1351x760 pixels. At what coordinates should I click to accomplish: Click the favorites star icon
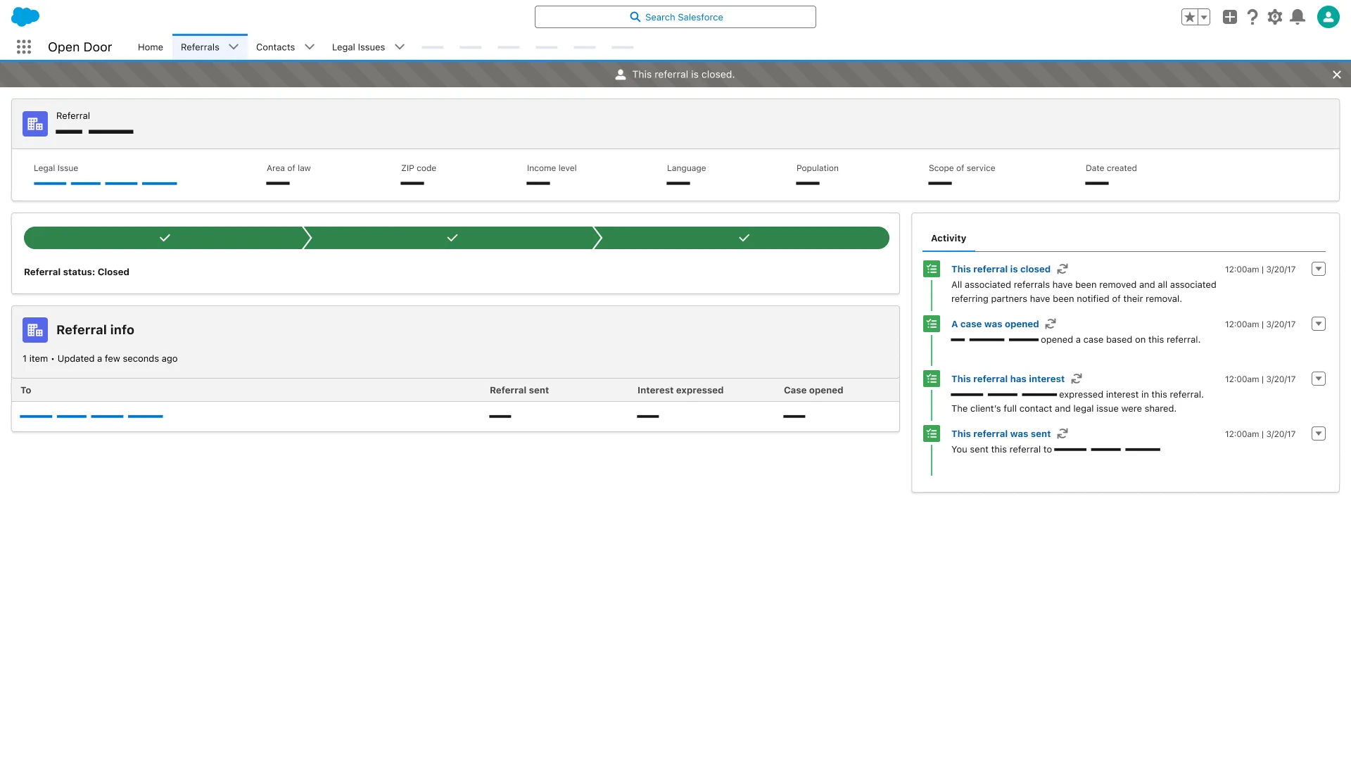pos(1189,17)
